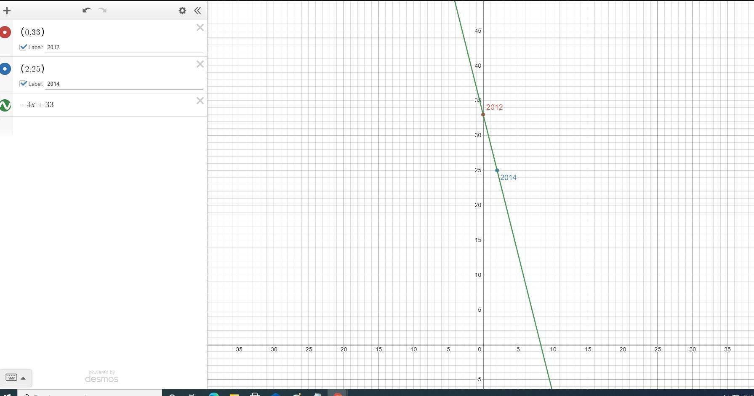Select the red 2012 point on graph
754x396 pixels.
pyautogui.click(x=483, y=114)
